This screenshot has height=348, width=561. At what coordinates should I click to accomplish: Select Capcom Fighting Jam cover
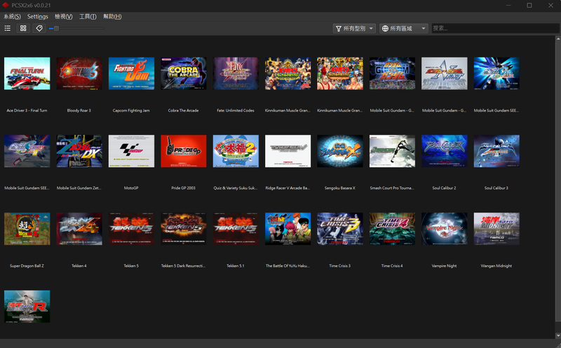(131, 74)
